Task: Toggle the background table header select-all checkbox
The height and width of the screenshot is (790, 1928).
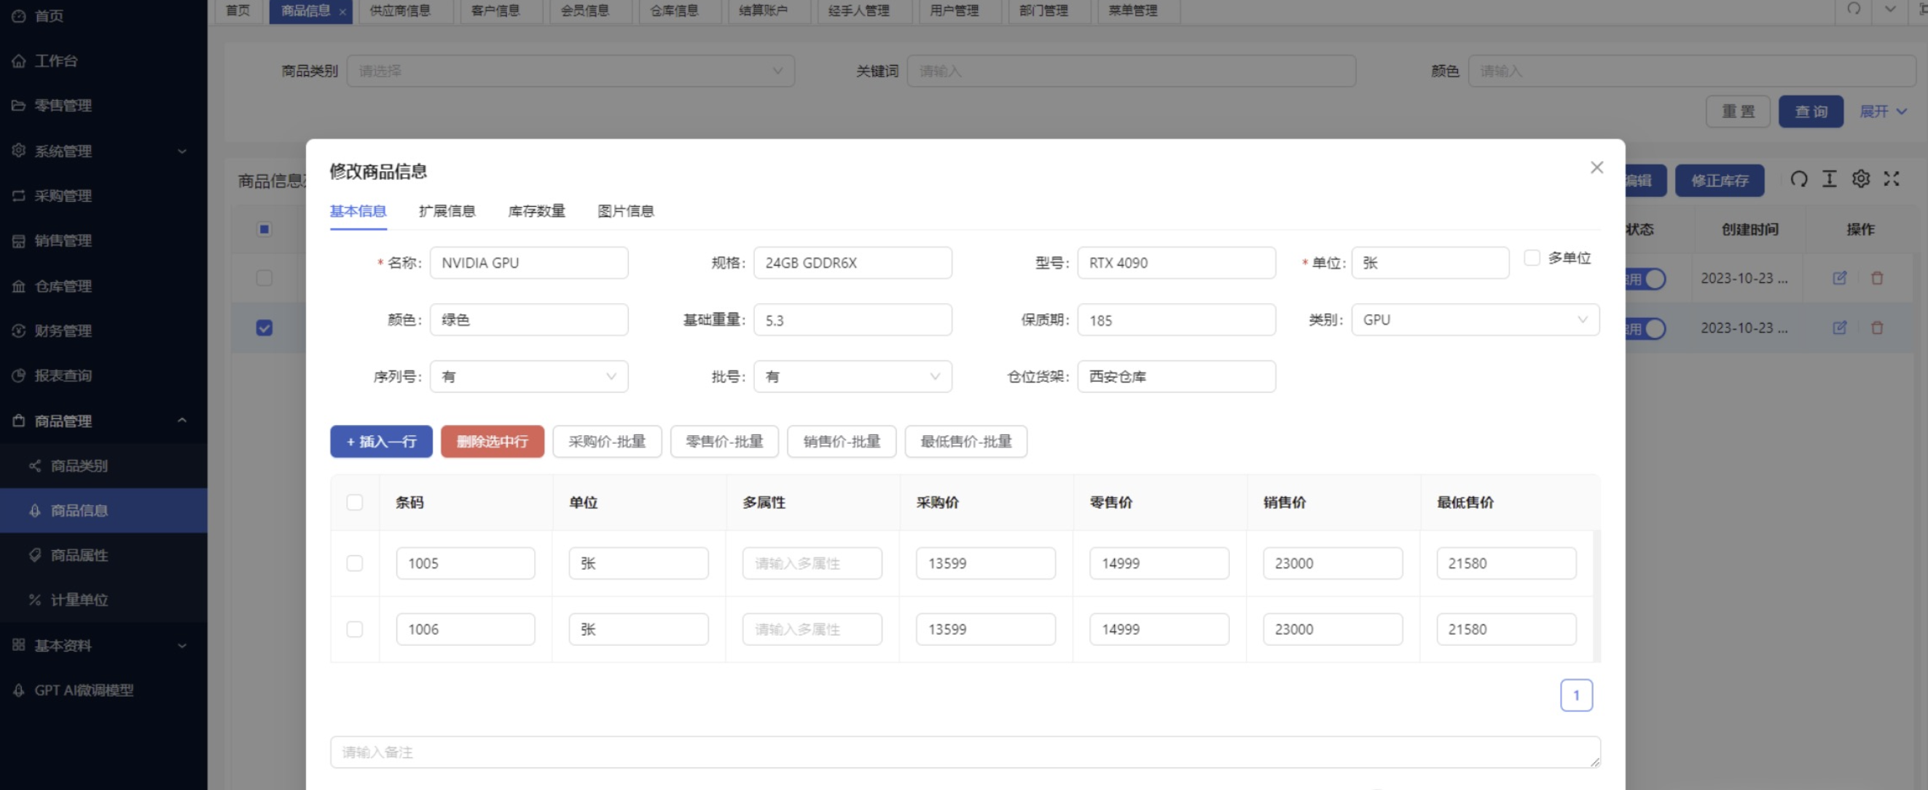Action: (x=264, y=229)
